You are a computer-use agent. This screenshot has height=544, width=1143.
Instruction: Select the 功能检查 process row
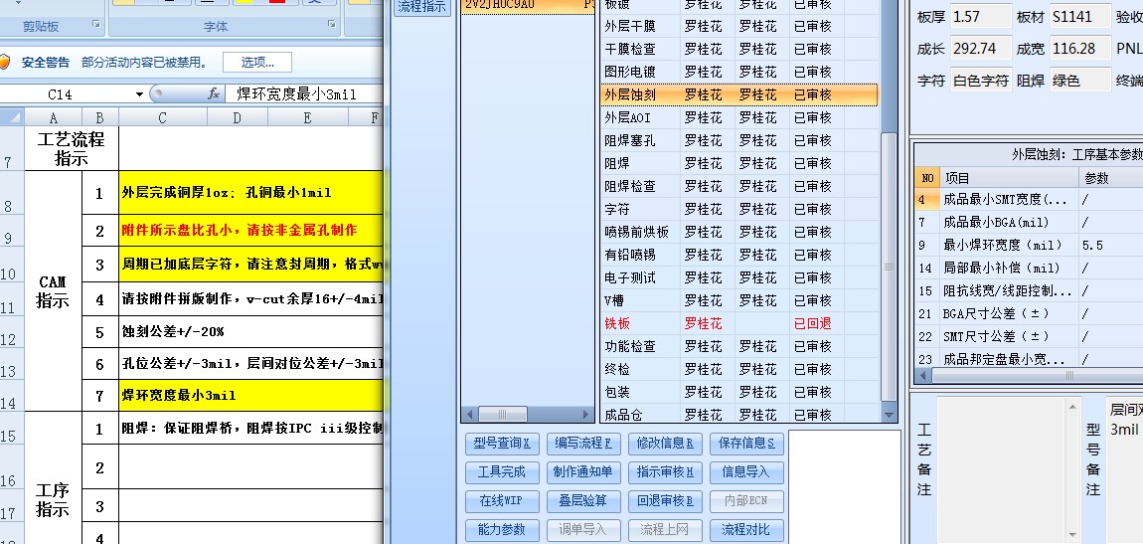(x=739, y=346)
